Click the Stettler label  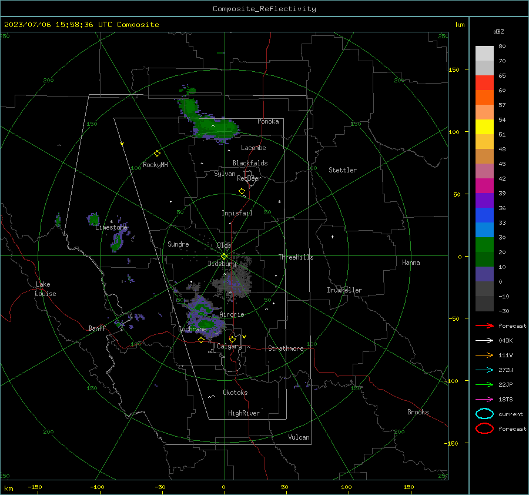[343, 170]
